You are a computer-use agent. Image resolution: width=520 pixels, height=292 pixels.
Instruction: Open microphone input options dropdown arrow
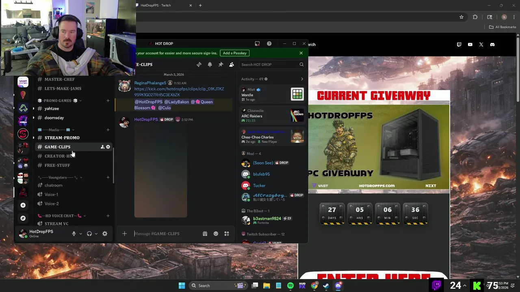(x=80, y=234)
